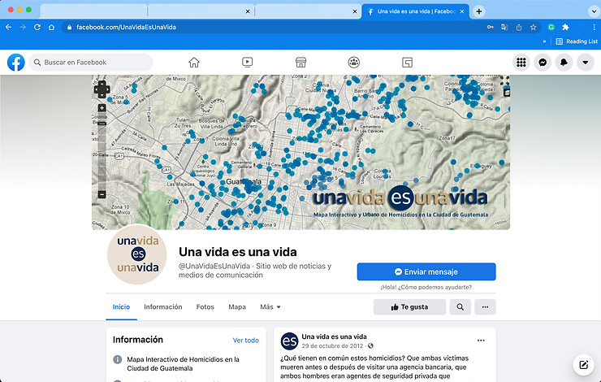Screen dimensions: 601x382
Task: Click the Buscar en Facebook search field
Action: (x=91, y=62)
